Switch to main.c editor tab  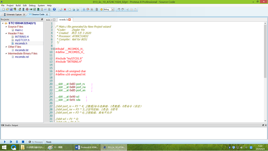[49, 20]
